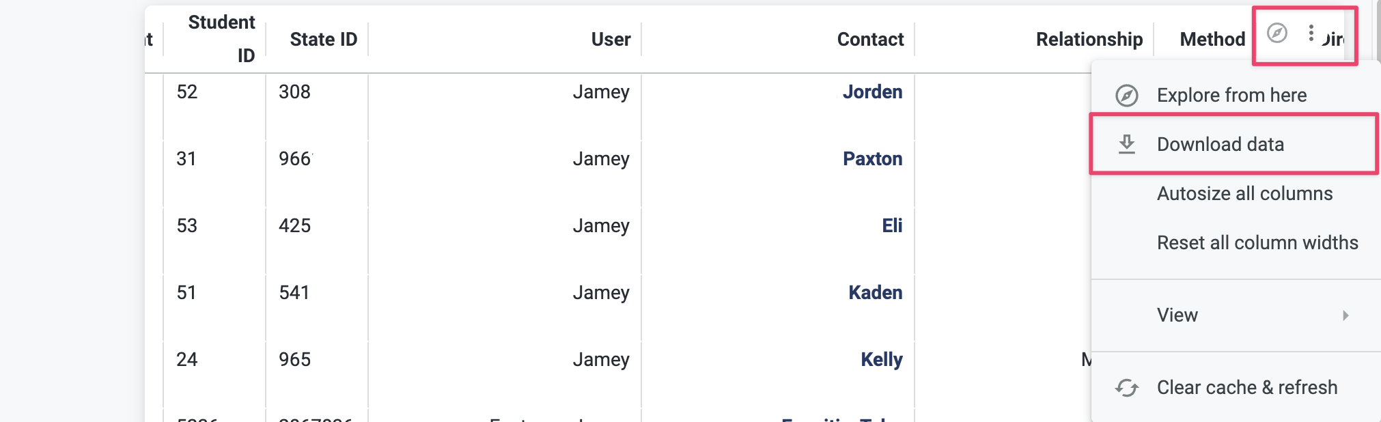The image size is (1381, 422).
Task: Select Reset all column widths
Action: [1257, 243]
